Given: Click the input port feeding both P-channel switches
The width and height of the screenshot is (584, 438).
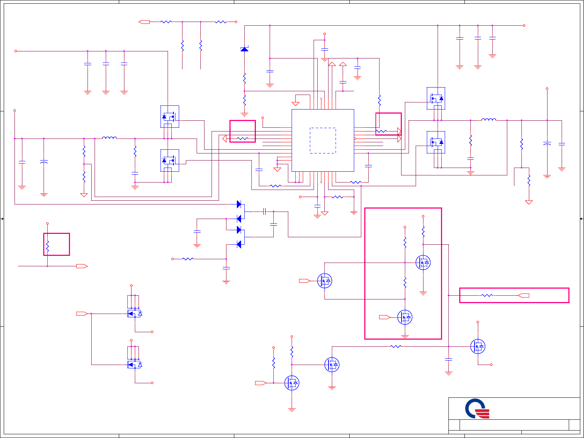Looking at the screenshot, I should pyautogui.click(x=82, y=314).
